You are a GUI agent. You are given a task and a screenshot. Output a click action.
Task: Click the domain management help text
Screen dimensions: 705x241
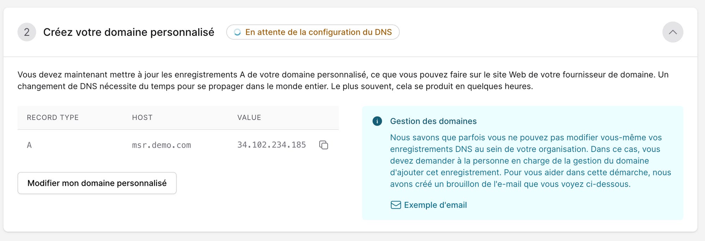click(531, 161)
